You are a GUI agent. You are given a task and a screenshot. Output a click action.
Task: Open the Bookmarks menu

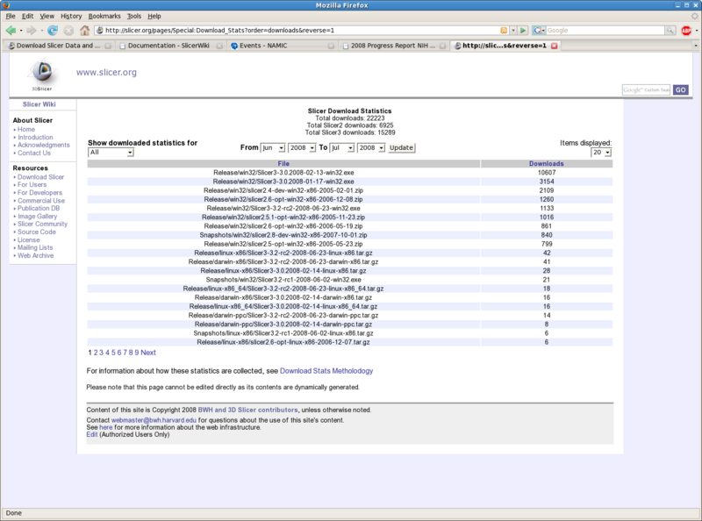click(x=104, y=16)
